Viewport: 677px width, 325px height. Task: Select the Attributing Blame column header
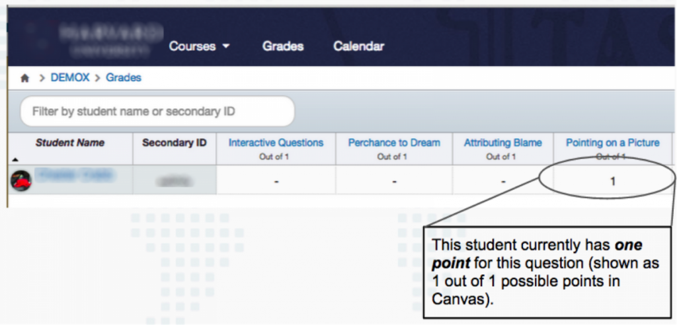[x=502, y=143]
